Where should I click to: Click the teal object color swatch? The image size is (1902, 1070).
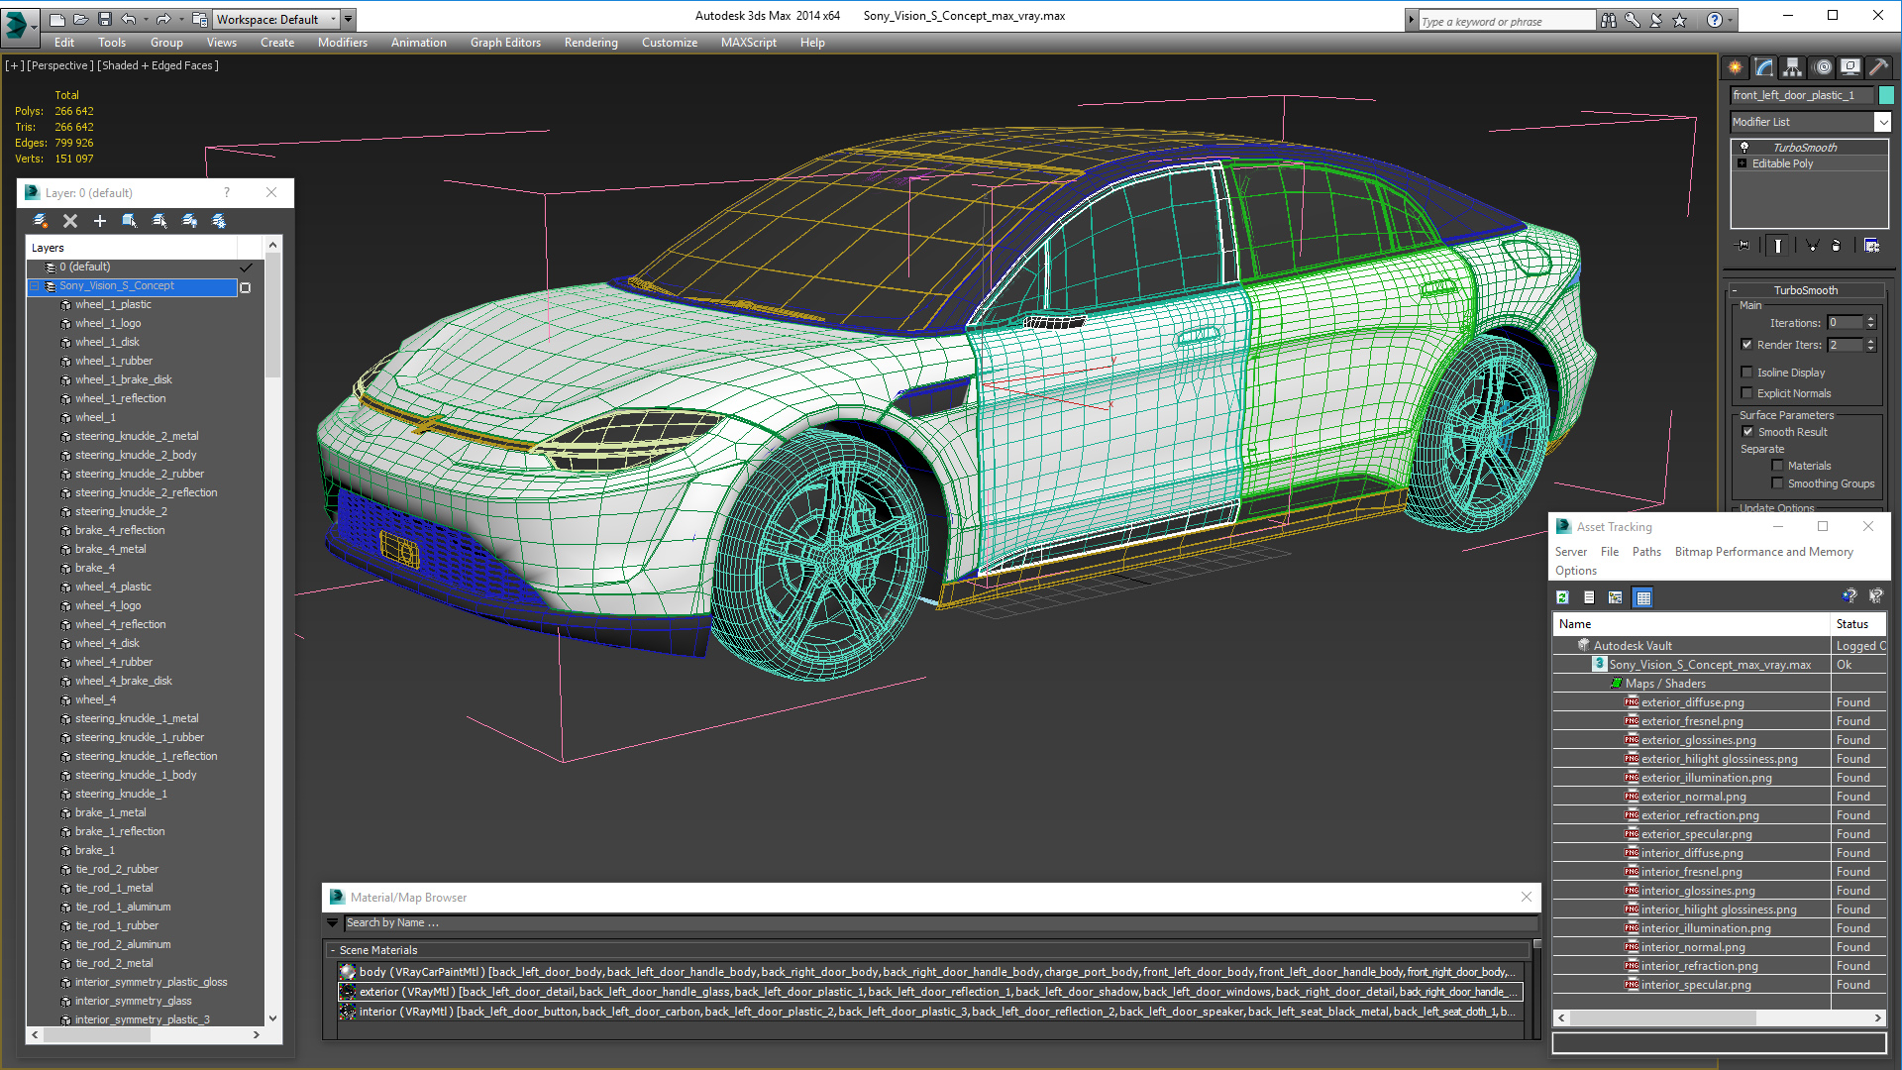tap(1886, 95)
